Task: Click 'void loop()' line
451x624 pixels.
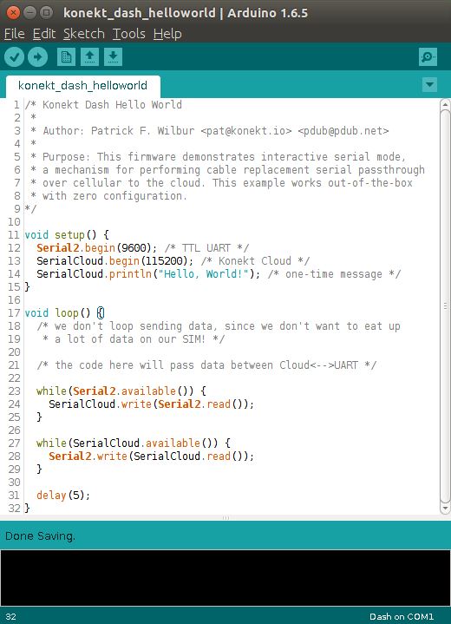Action: pos(64,313)
